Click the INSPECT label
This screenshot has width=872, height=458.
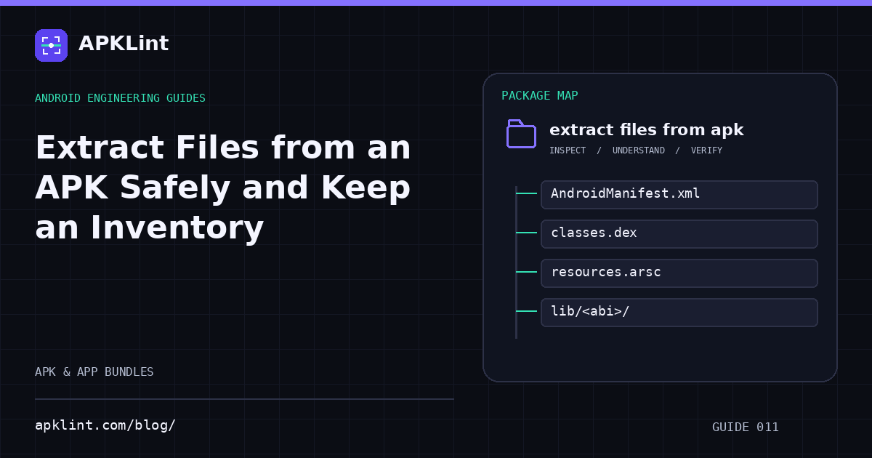coord(568,150)
